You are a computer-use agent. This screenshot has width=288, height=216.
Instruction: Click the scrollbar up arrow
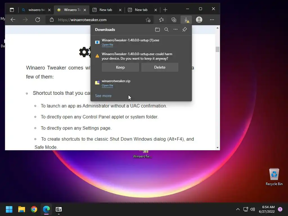point(217,28)
